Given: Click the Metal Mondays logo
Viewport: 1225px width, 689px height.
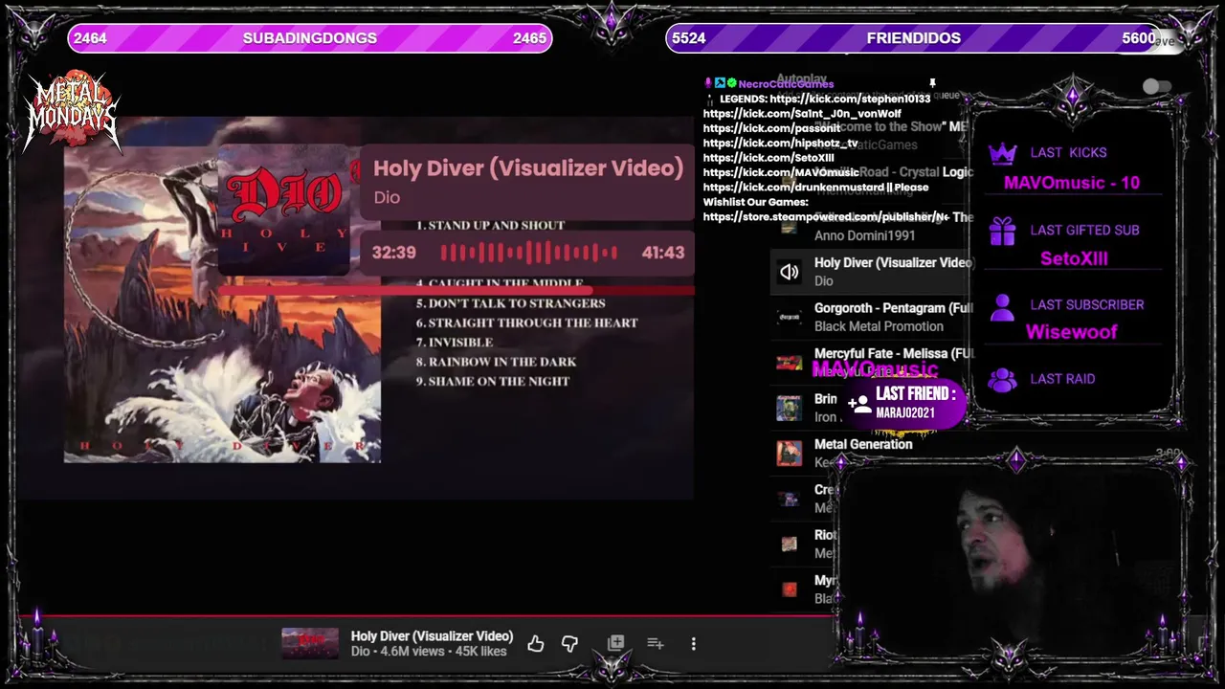Looking at the screenshot, I should tap(72, 114).
